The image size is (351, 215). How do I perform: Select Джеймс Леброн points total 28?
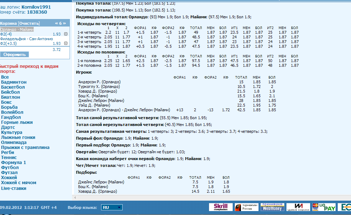241,101
